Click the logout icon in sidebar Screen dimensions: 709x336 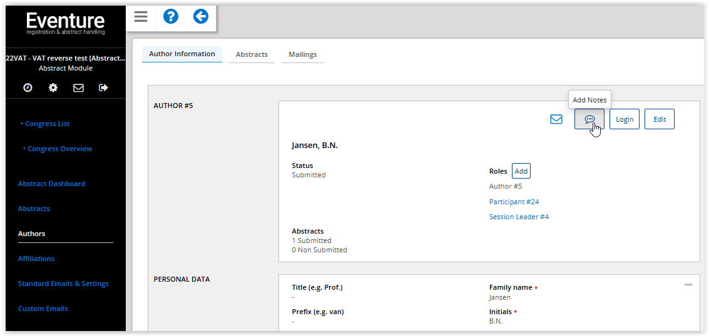tap(104, 88)
